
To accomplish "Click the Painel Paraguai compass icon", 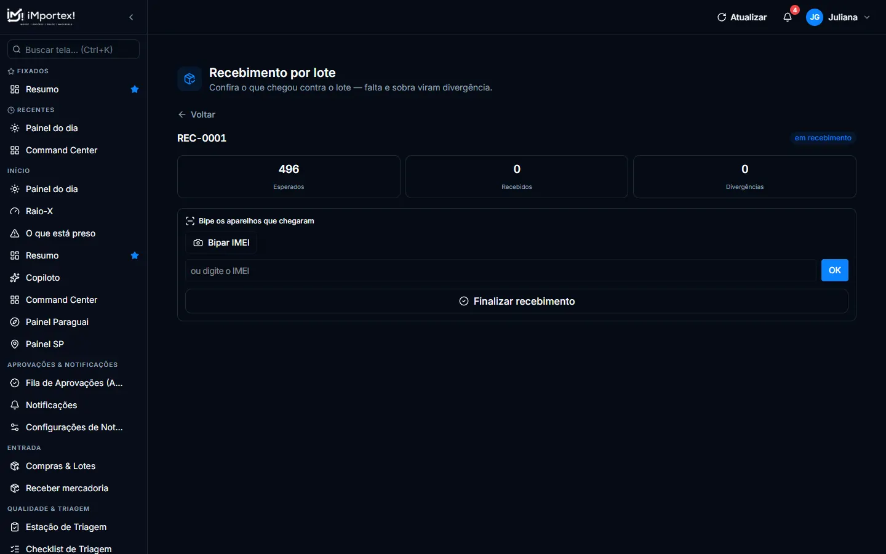I will (15, 322).
